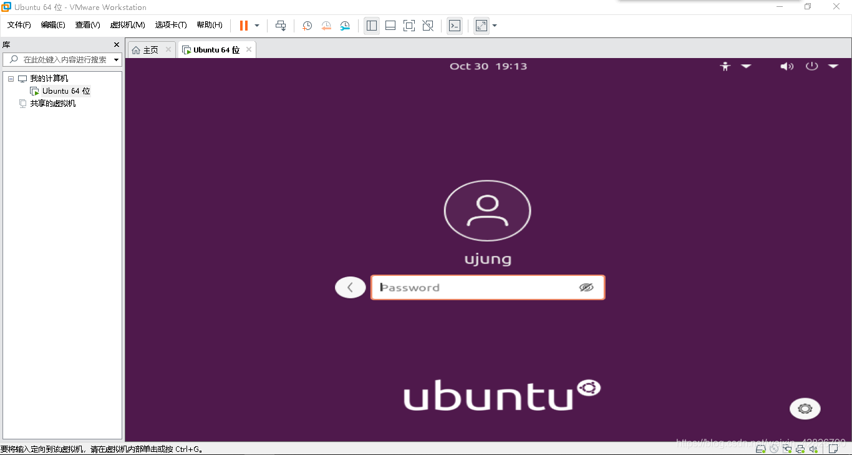Toggle password visibility eye icon

586,287
